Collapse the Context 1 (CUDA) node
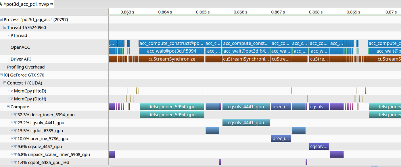This screenshot has height=167, width=401. [x=5, y=83]
